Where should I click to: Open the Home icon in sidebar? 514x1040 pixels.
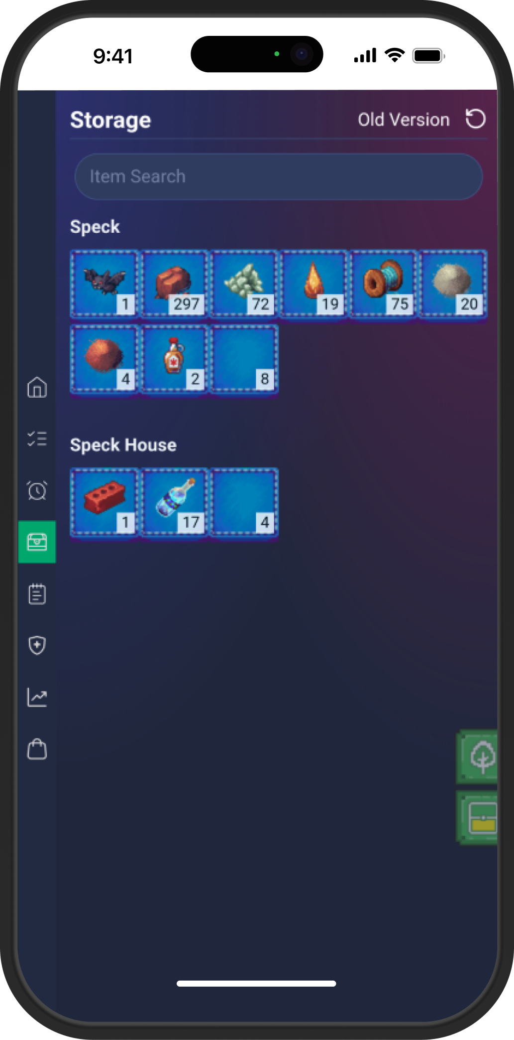(37, 387)
